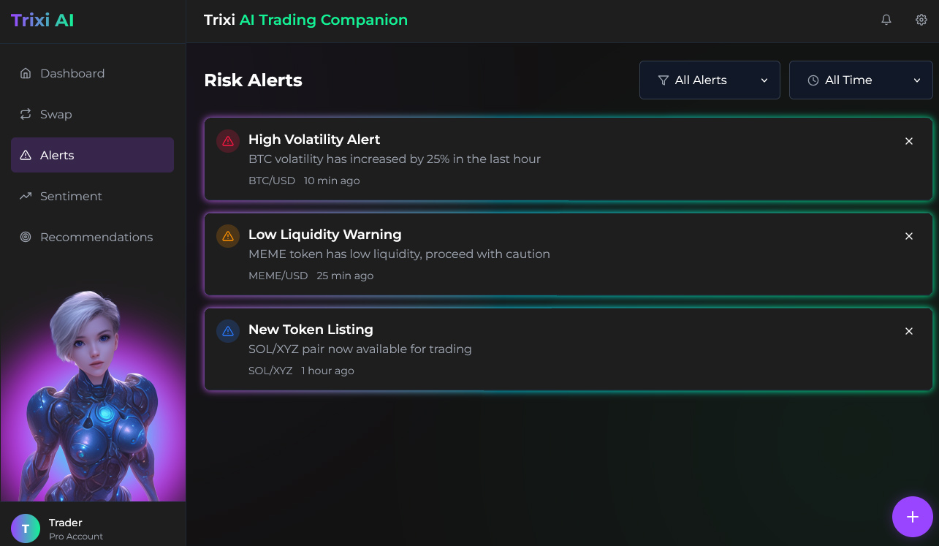
Task: Dismiss the High Volatility Alert
Action: (x=909, y=141)
